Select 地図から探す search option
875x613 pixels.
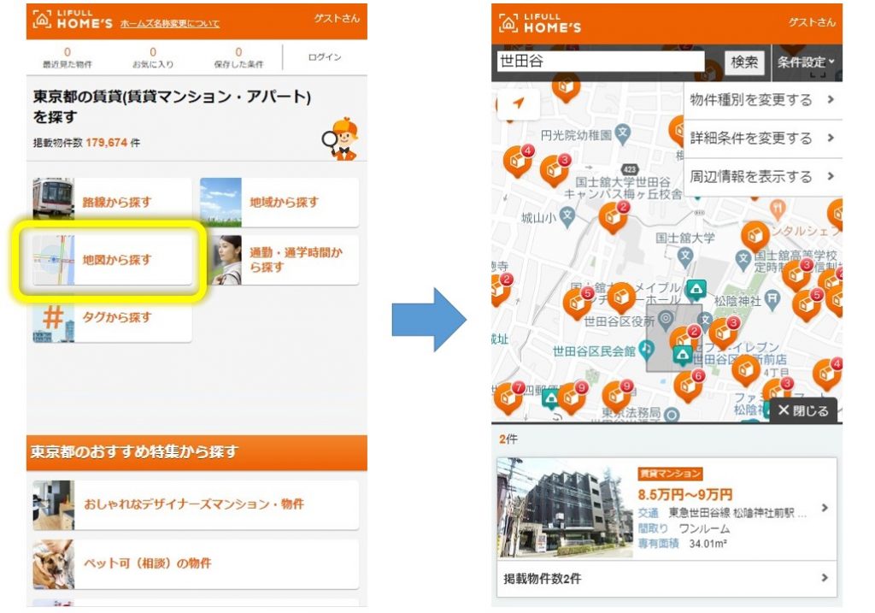112,260
